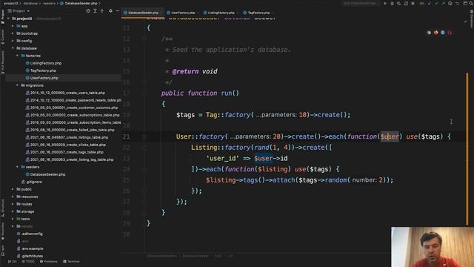Screen dimensions: 474x267
Task: Click the orange marker on the editor scrollbar
Action: 467,149
